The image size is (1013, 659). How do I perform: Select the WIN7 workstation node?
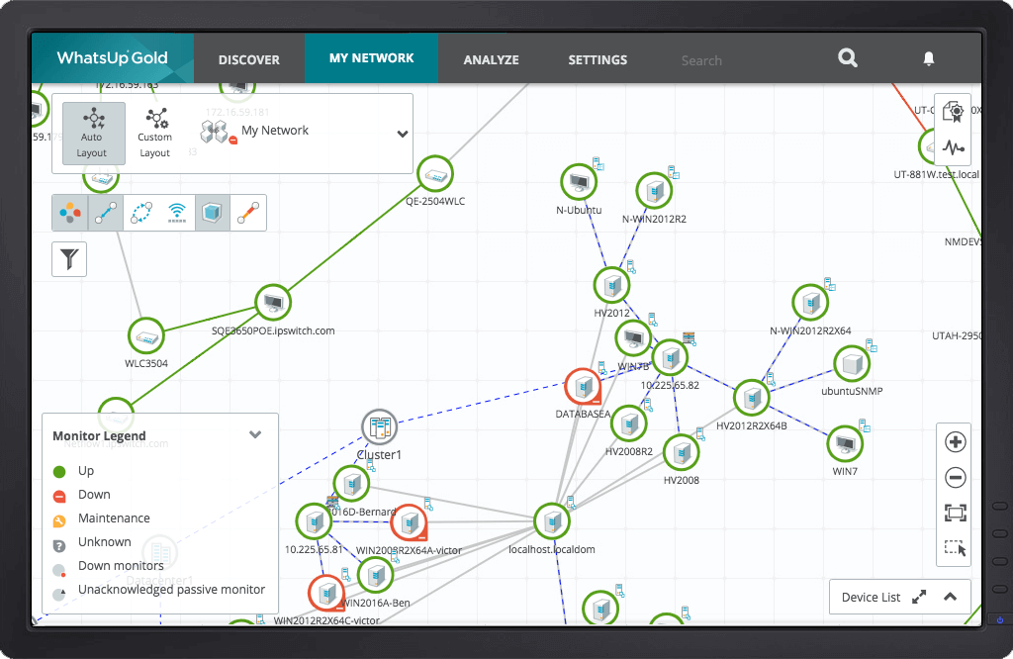[845, 444]
